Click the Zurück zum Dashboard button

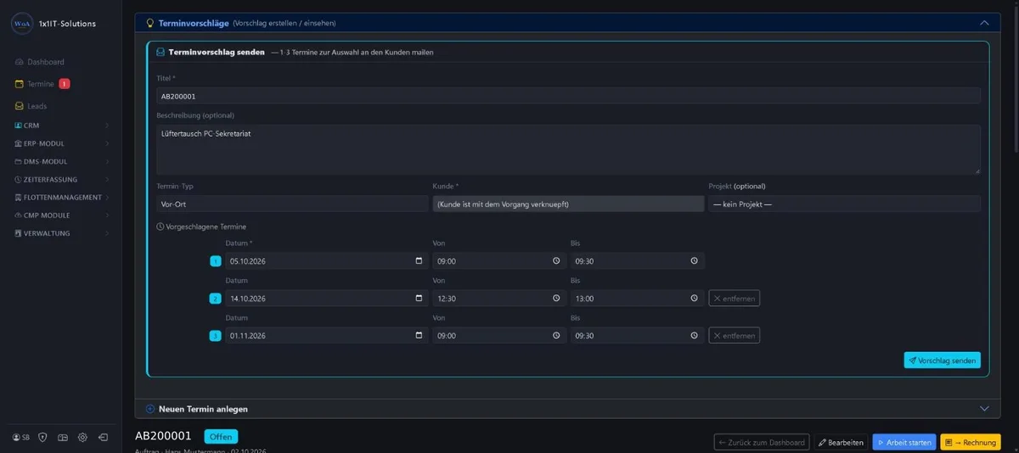click(x=762, y=443)
